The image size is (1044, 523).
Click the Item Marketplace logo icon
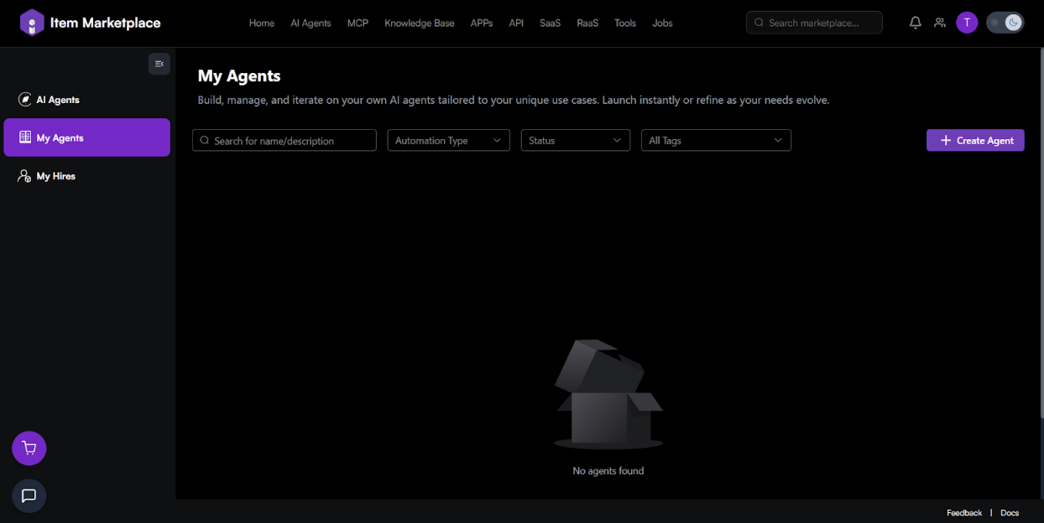click(x=32, y=23)
